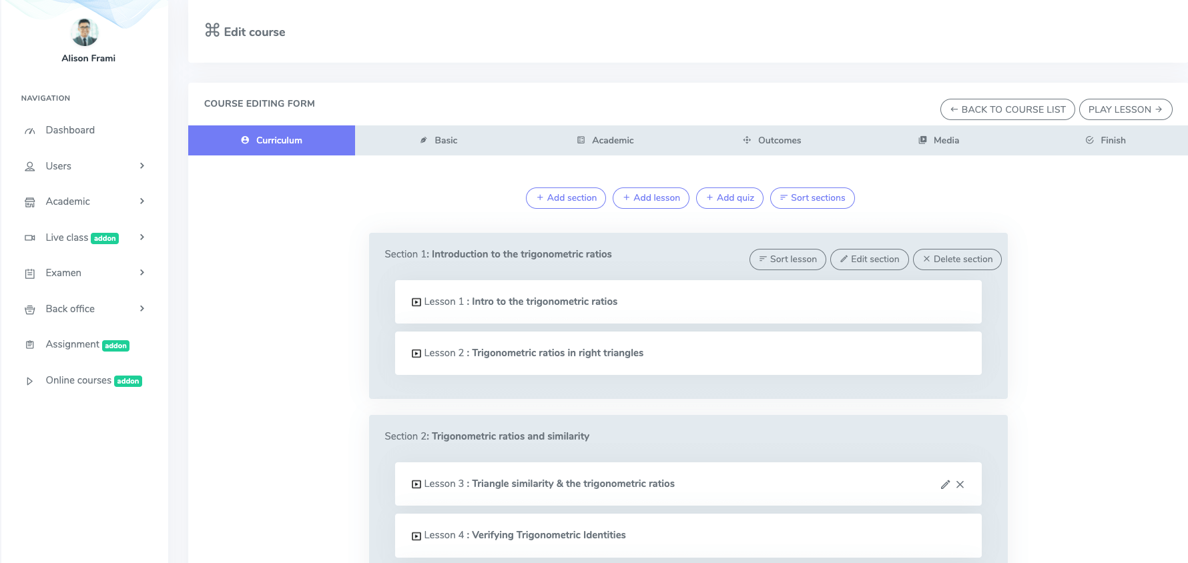Screen dimensions: 1188x563
Task: Click Back to Course List button
Action: 1007,109
